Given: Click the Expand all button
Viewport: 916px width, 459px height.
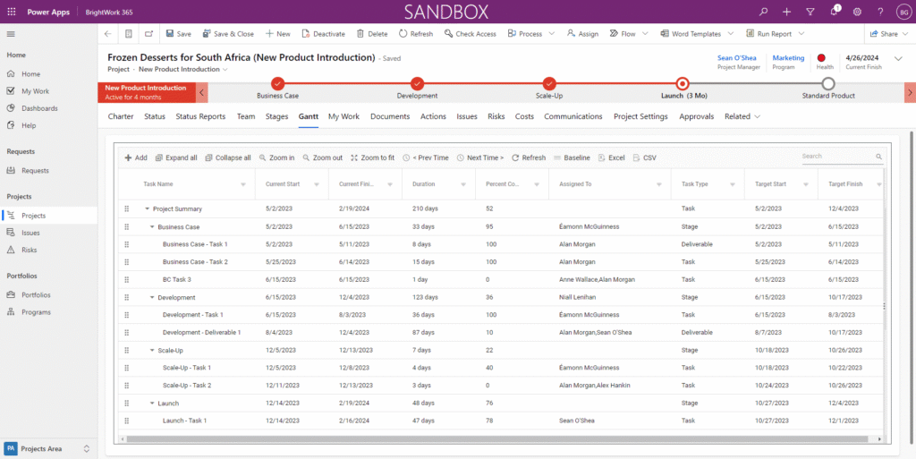Looking at the screenshot, I should click(x=176, y=157).
